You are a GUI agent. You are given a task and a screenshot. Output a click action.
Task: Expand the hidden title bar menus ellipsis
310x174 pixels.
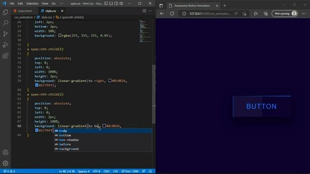[x=62, y=3]
